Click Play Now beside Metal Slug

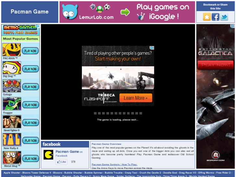31,158
